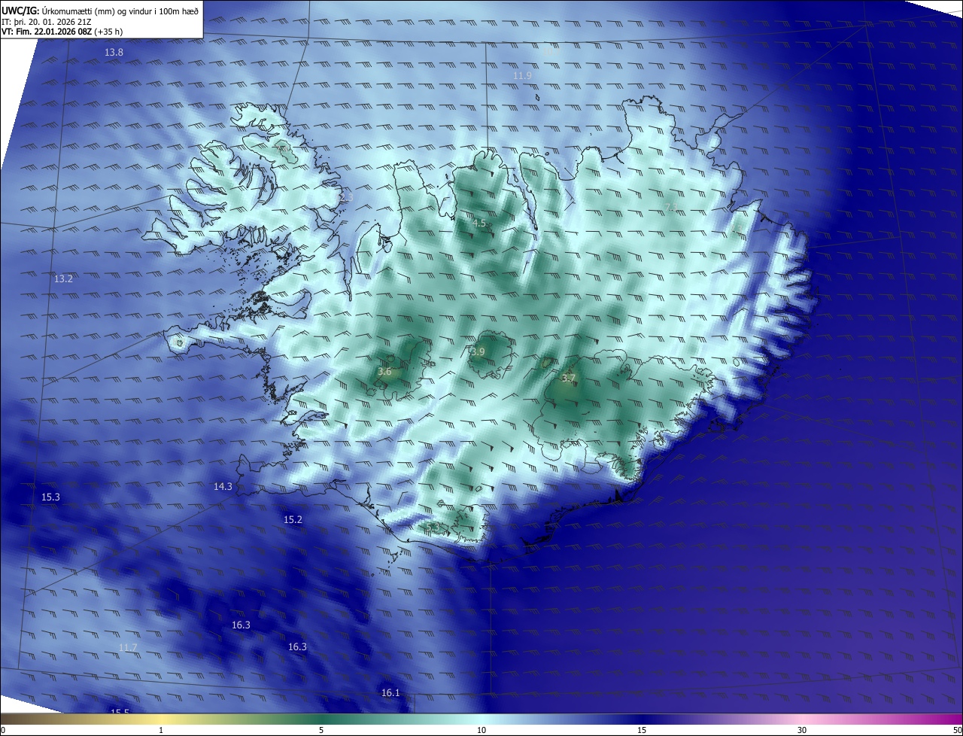Click the color scale tick labeled 30

pos(802,730)
